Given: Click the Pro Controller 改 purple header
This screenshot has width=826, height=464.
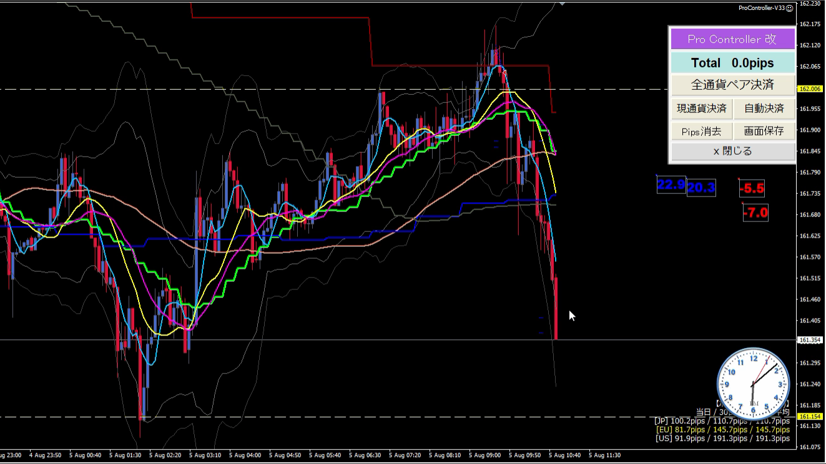Looking at the screenshot, I should (x=732, y=39).
